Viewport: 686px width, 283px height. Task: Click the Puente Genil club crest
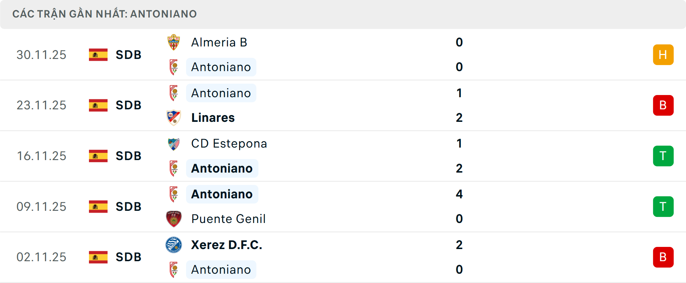pos(174,219)
